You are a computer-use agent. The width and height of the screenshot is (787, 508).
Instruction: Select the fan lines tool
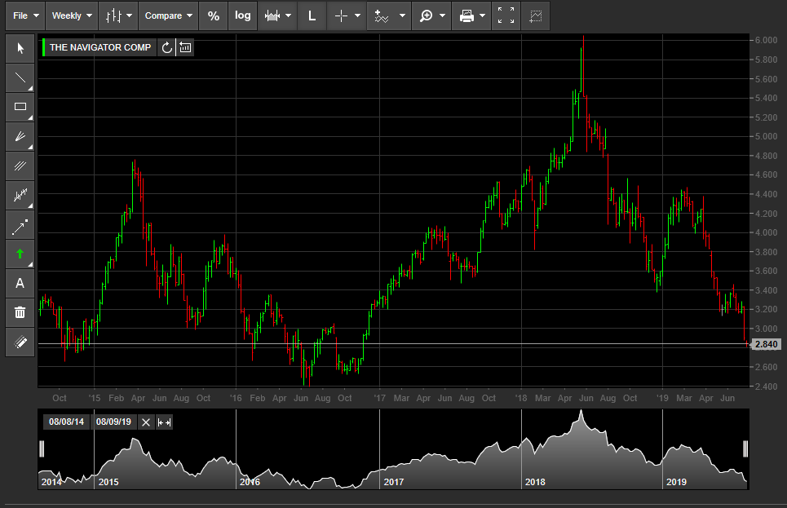[x=20, y=136]
